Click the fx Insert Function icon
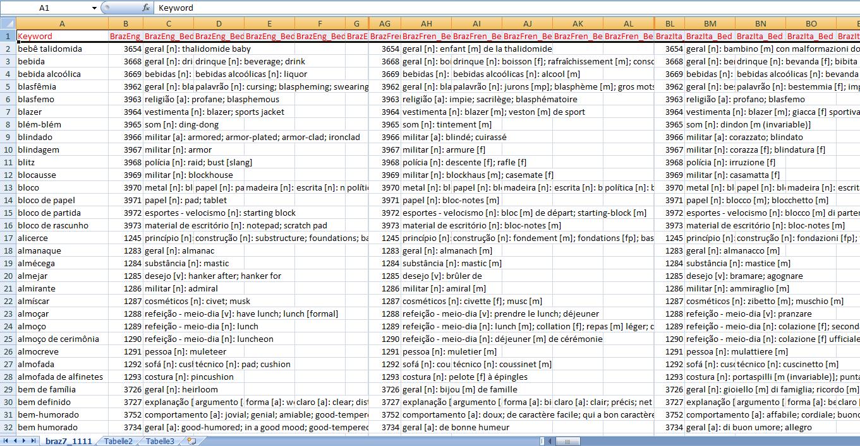860x446 pixels. click(x=146, y=8)
